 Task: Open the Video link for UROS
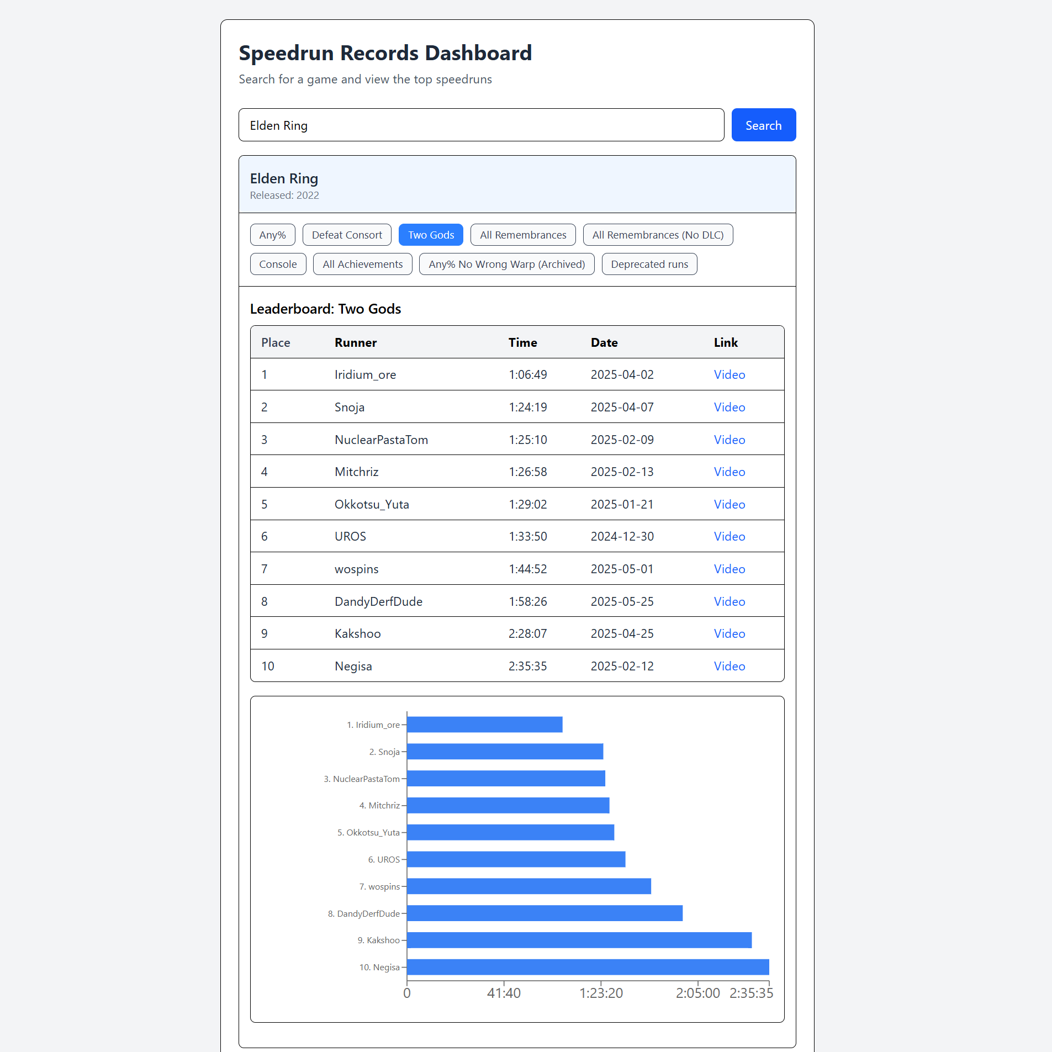(729, 536)
